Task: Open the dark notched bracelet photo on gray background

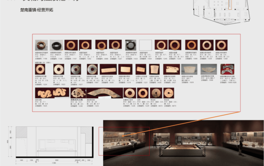Action: 131,45
